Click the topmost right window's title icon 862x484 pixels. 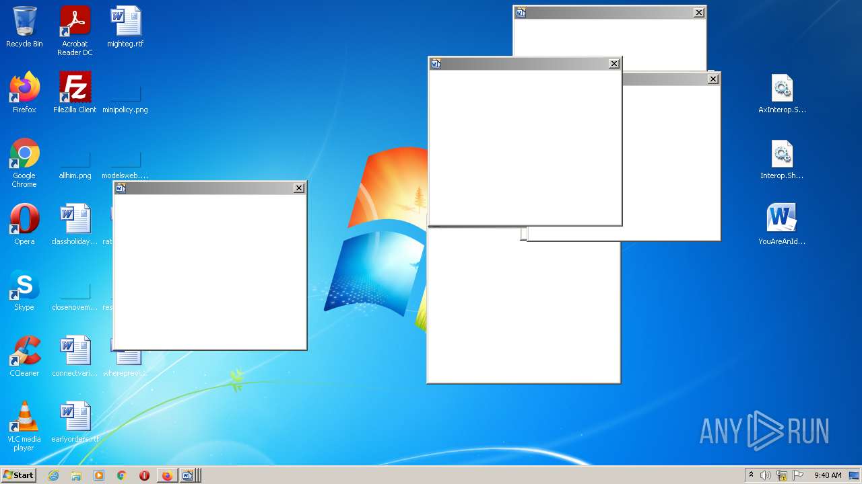click(x=521, y=12)
